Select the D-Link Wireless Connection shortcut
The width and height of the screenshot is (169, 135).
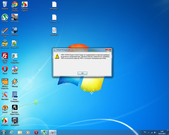click(x=5, y=84)
